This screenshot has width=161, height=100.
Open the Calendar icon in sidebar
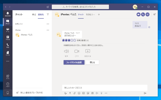pyautogui.click(x=8, y=38)
